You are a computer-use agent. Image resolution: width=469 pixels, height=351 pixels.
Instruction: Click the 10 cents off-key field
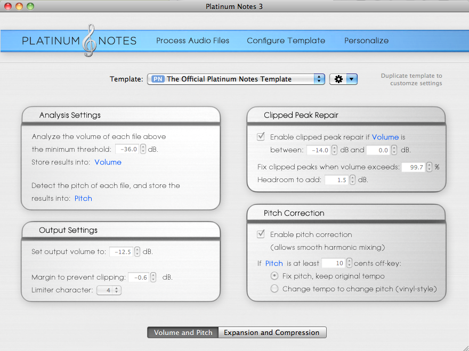[333, 263]
